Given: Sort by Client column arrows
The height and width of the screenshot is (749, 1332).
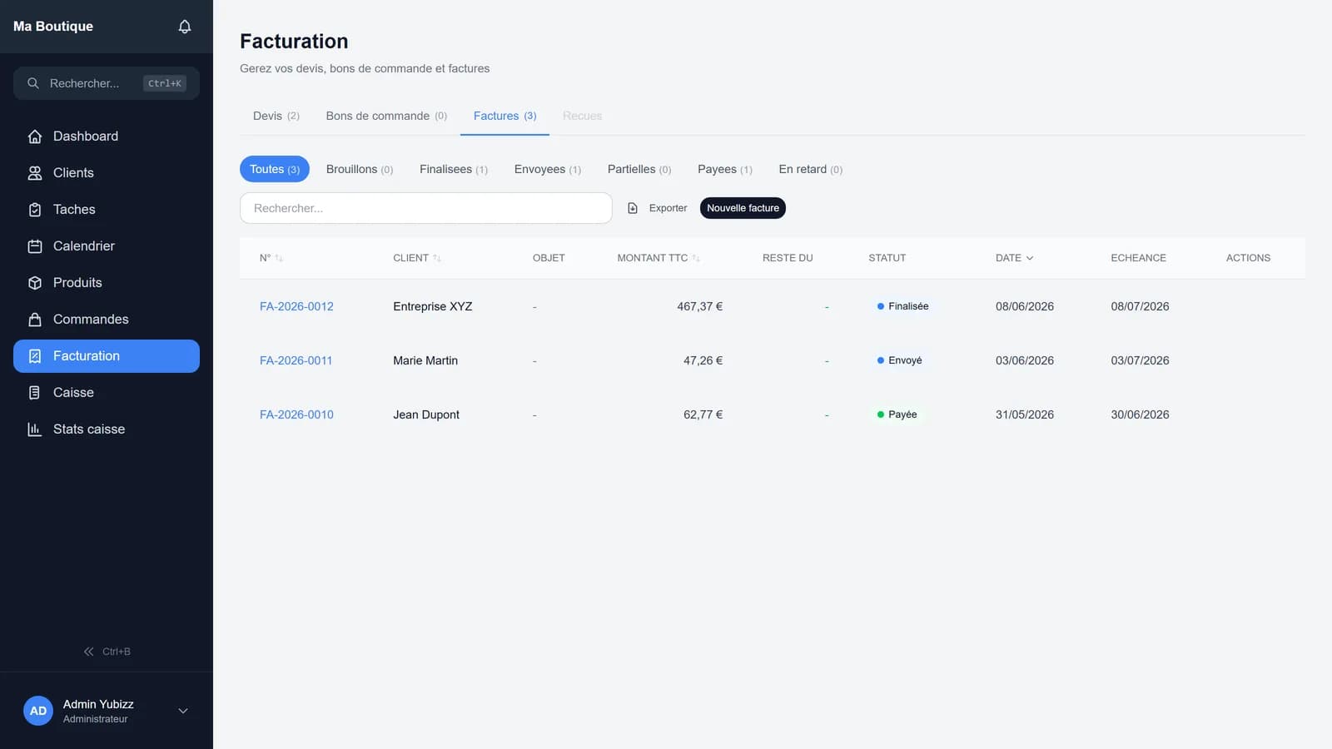Looking at the screenshot, I should tap(437, 258).
